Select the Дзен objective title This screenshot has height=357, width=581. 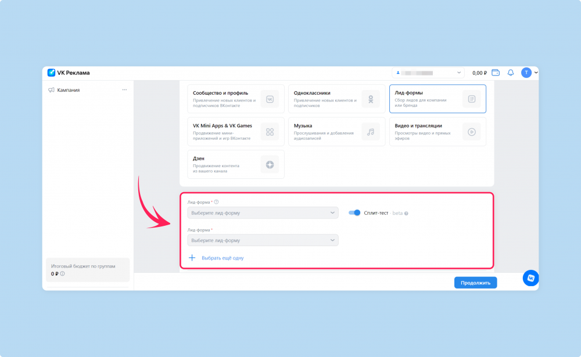[198, 158]
